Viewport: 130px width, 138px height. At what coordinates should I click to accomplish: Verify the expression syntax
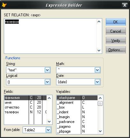coord(116,41)
